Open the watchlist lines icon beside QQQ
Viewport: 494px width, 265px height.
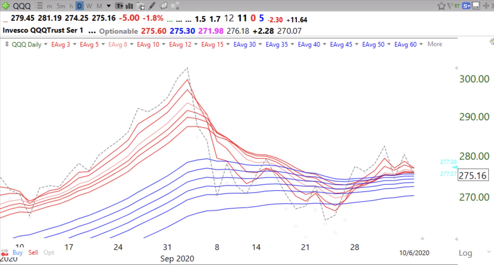[39, 6]
